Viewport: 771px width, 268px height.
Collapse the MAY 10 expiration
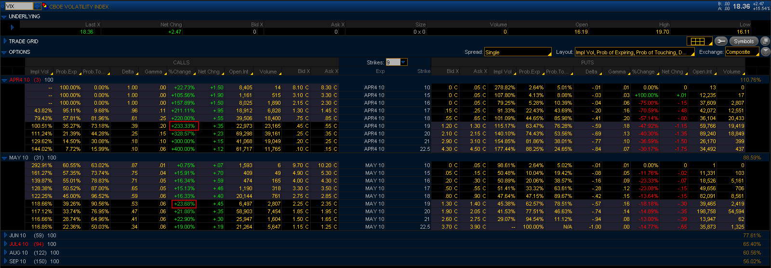[4, 158]
